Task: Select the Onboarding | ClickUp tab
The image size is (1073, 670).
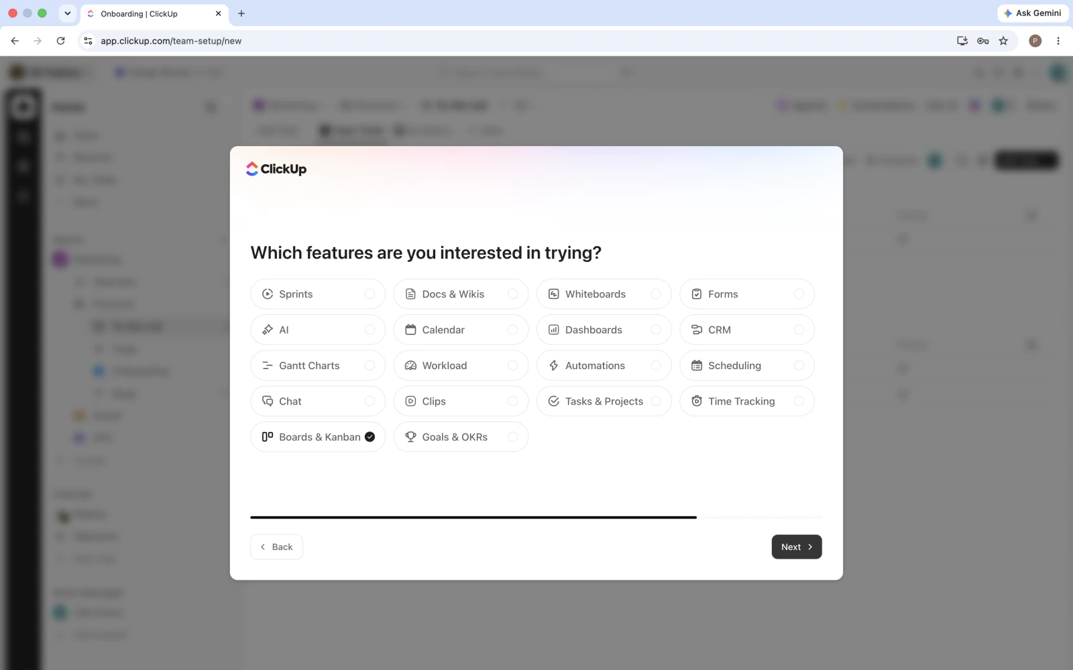Action: point(154,13)
